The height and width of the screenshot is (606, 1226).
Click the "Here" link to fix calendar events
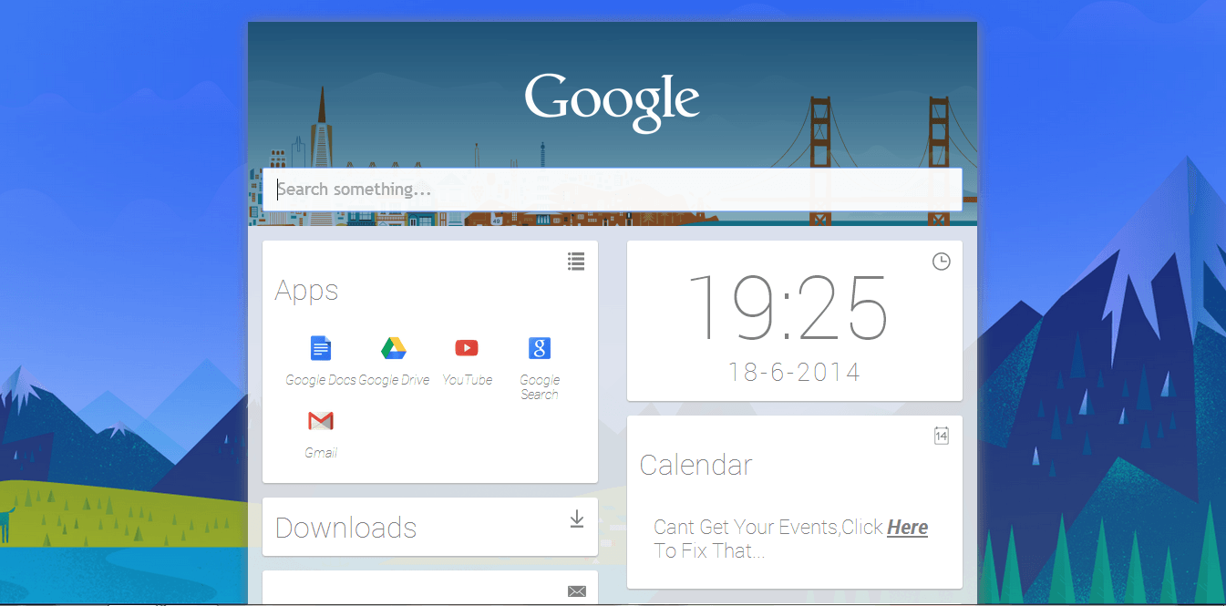[907, 528]
